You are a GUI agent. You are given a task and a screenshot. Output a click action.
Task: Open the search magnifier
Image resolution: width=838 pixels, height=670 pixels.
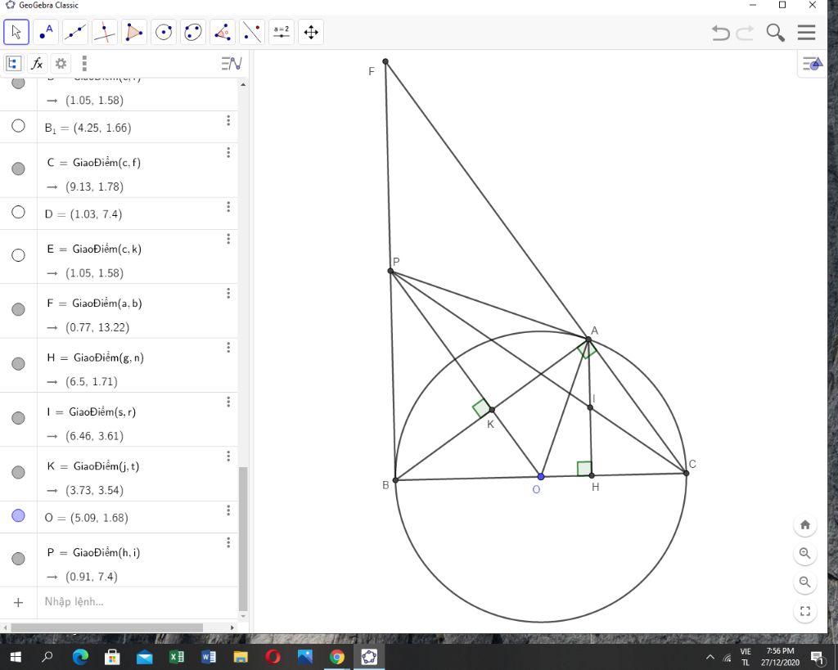(776, 33)
